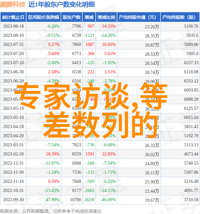This screenshot has width=200, height=214.
Task: Click the red change value 222
Action: 91,72
